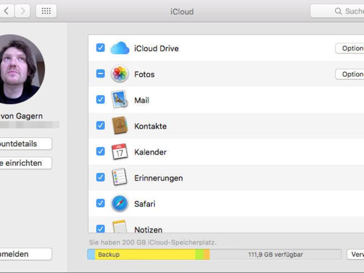Viewport: 364px width, 273px height.
Task: Turn off the Erinnerungen checkbox
Action: pos(100,177)
